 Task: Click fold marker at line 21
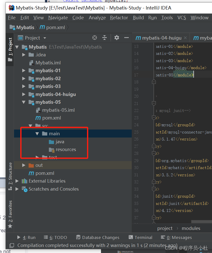click(x=154, y=103)
